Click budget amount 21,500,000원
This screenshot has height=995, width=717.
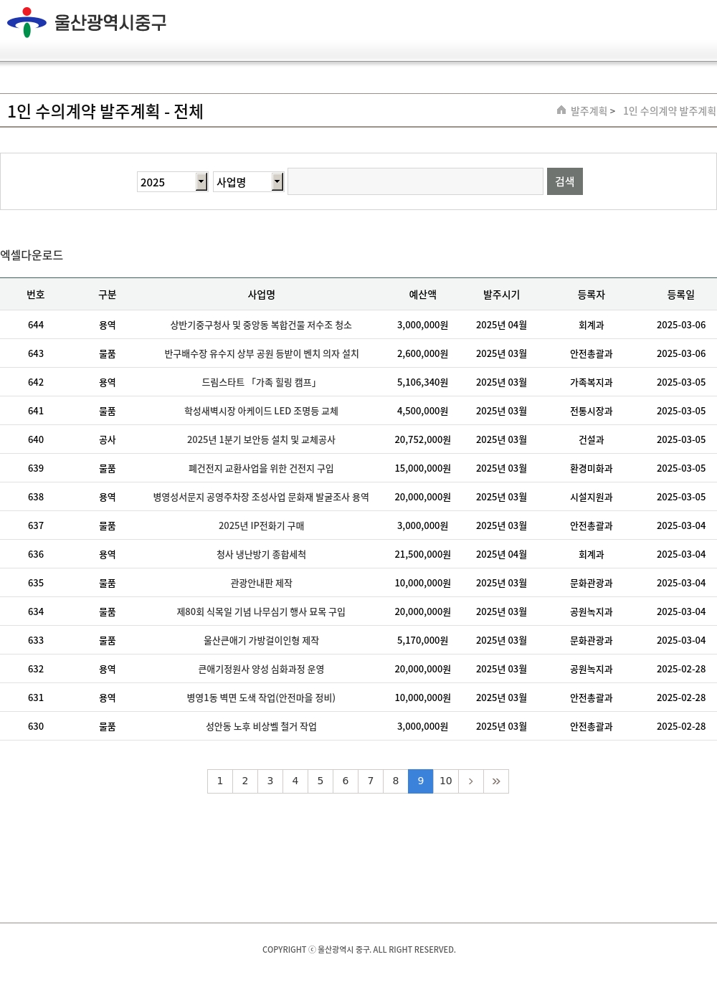coord(423,554)
